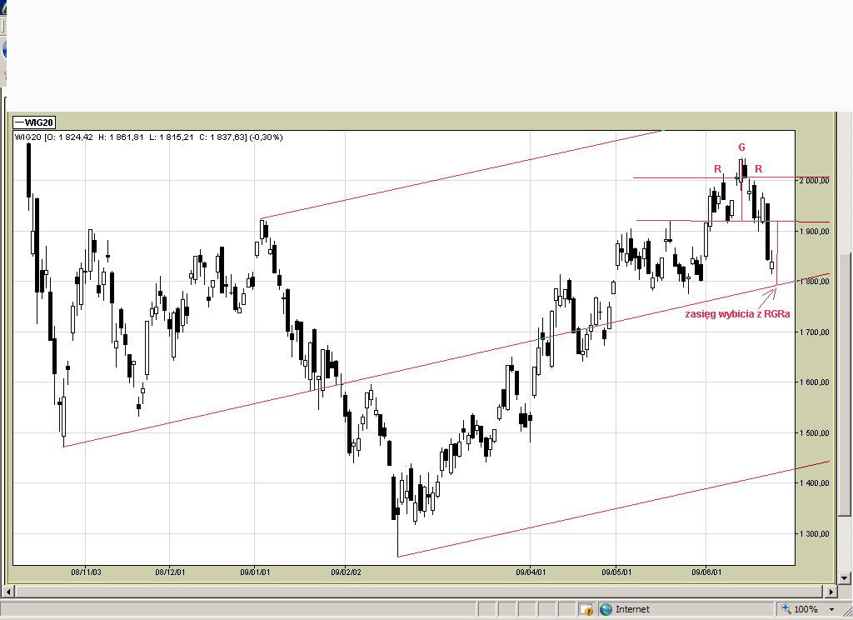Click the 1 400,00 price axis label
This screenshot has height=620, width=853.
(x=815, y=482)
